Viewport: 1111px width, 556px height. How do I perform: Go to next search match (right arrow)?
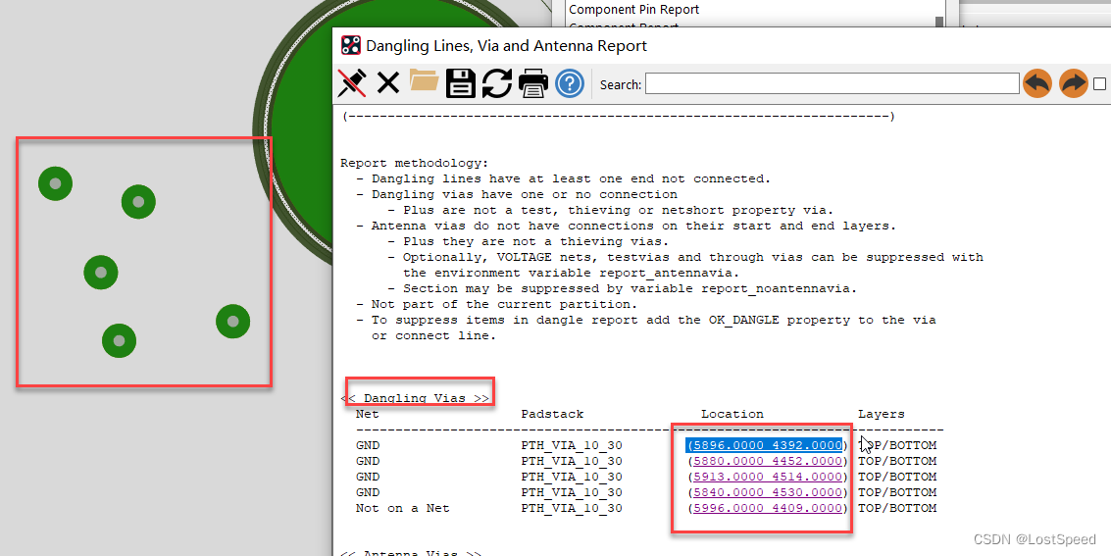coord(1074,83)
